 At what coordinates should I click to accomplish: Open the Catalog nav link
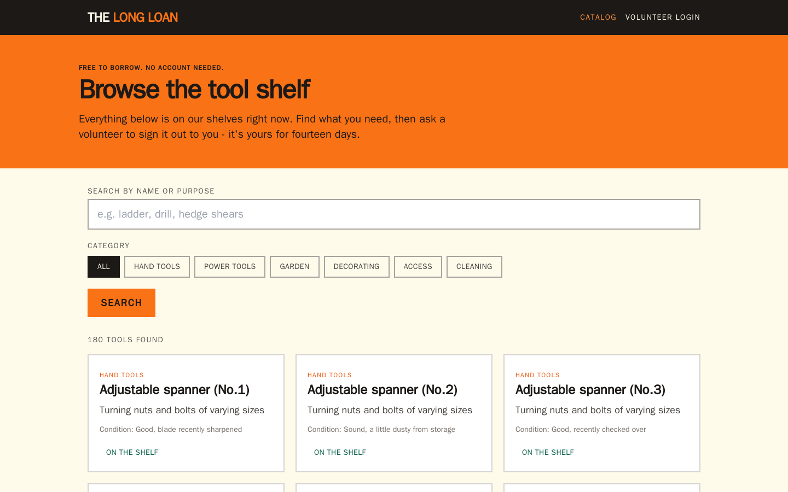pyautogui.click(x=598, y=17)
